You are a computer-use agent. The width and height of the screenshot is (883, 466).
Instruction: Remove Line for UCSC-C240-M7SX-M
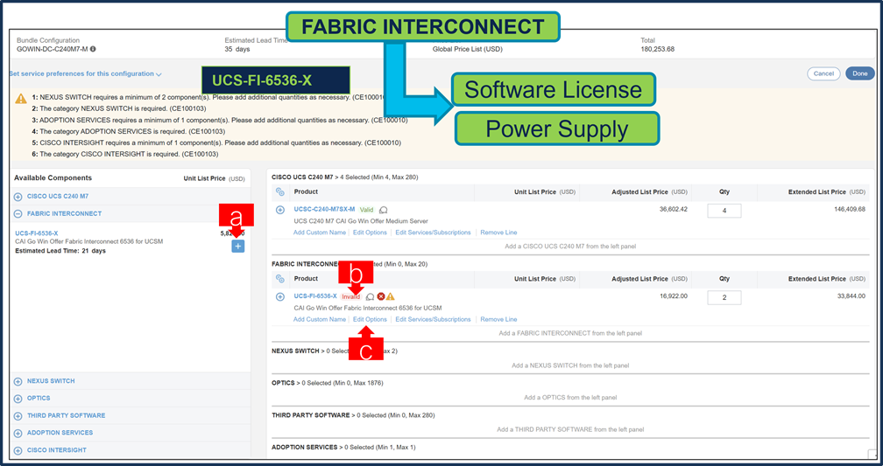pos(499,233)
